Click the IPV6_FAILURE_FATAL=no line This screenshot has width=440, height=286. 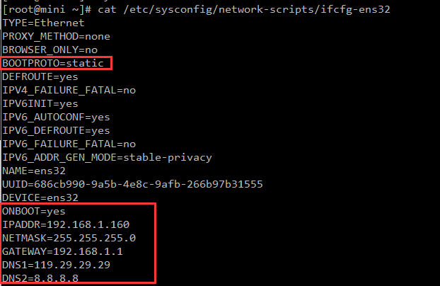pyautogui.click(x=69, y=144)
